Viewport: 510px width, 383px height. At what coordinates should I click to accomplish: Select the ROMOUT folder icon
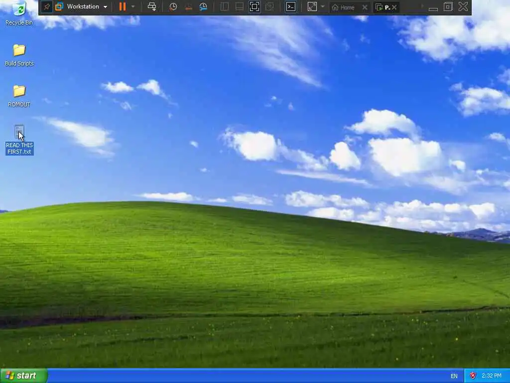(x=19, y=96)
